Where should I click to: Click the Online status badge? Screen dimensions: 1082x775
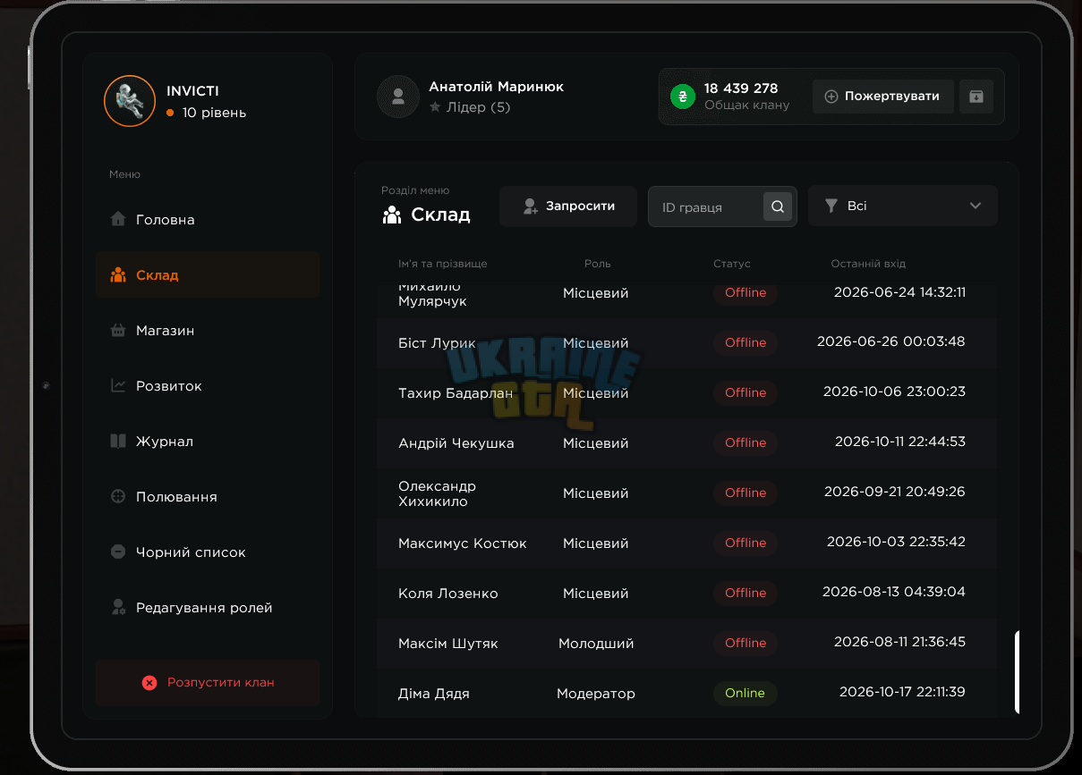(745, 693)
